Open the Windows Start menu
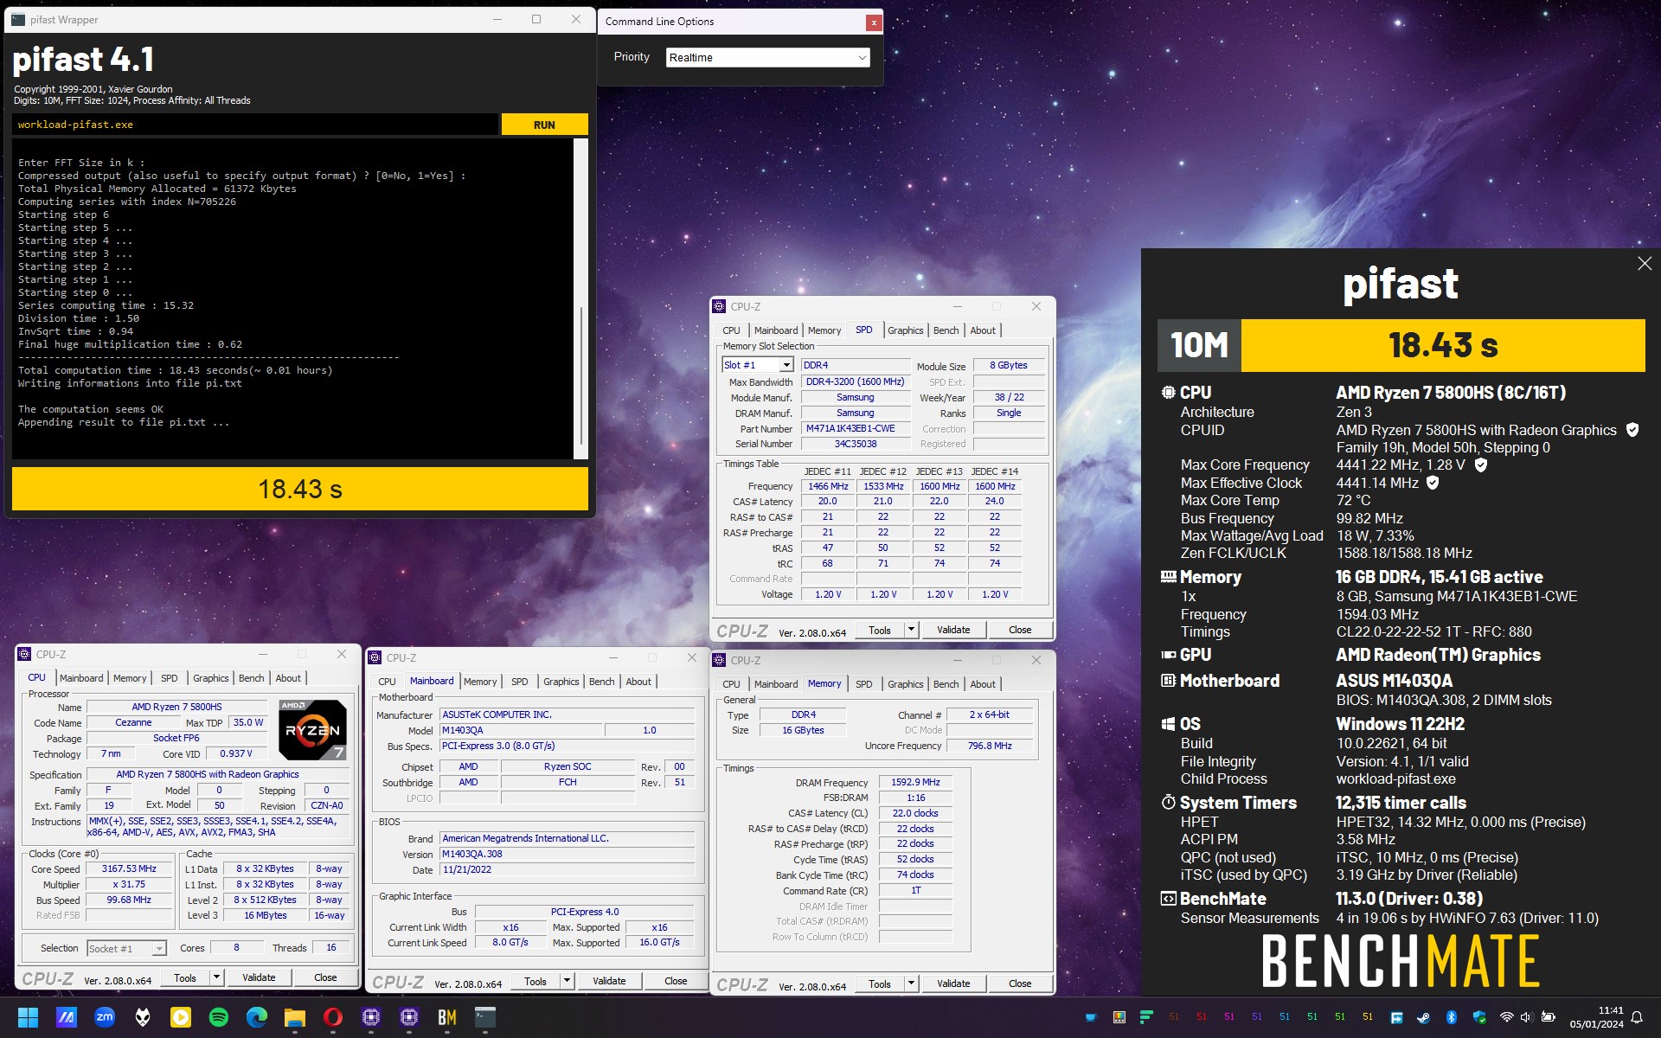This screenshot has width=1661, height=1038. click(28, 1017)
